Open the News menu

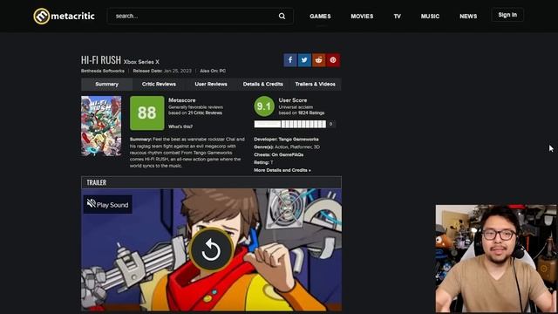click(x=468, y=16)
